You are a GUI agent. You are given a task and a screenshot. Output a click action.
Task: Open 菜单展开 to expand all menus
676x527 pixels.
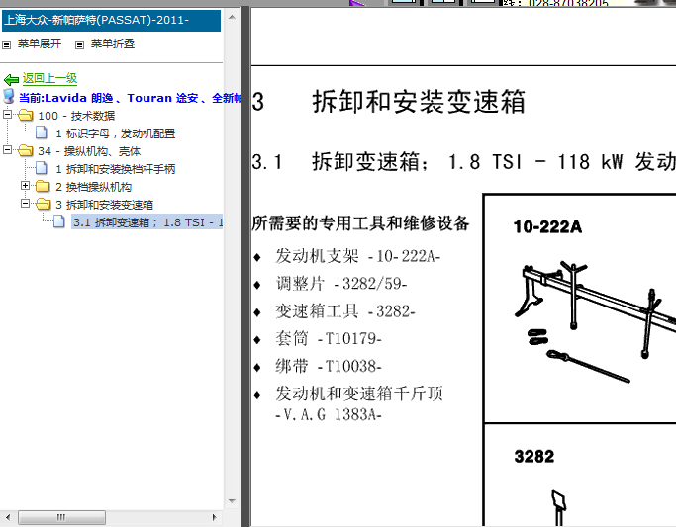coord(40,44)
